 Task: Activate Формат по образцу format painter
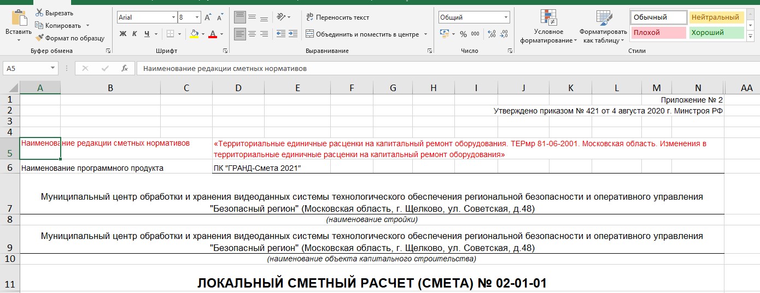point(69,38)
